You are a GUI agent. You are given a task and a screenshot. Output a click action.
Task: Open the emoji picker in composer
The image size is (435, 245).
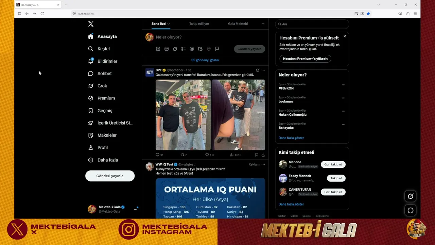click(x=192, y=49)
